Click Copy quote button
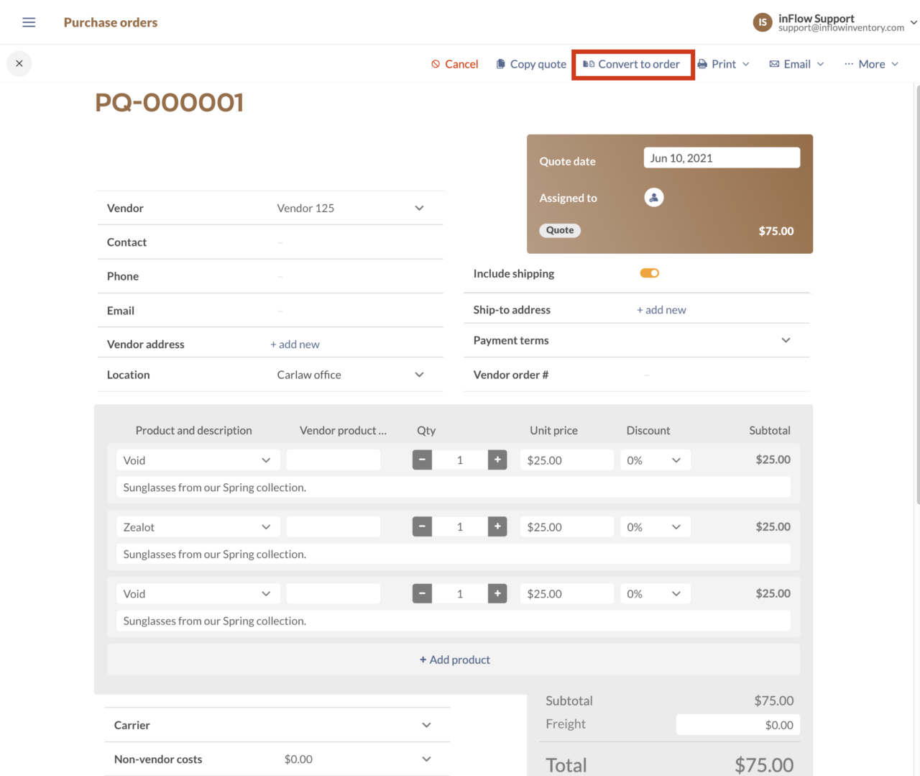This screenshot has width=920, height=776. click(531, 64)
